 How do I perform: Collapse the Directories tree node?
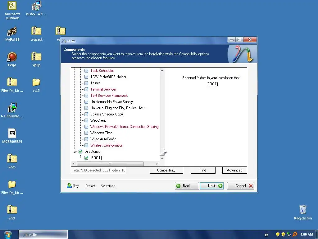click(75, 152)
